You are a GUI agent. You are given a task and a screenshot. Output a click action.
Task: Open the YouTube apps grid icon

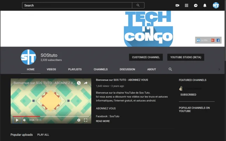tap(187, 5)
